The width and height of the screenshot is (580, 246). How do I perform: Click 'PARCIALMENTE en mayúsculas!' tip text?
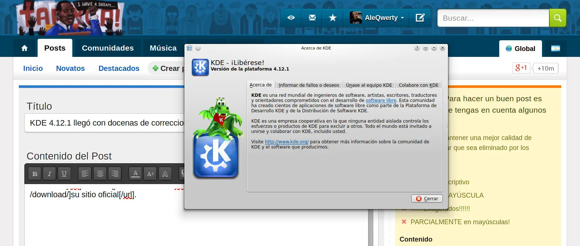(460, 222)
